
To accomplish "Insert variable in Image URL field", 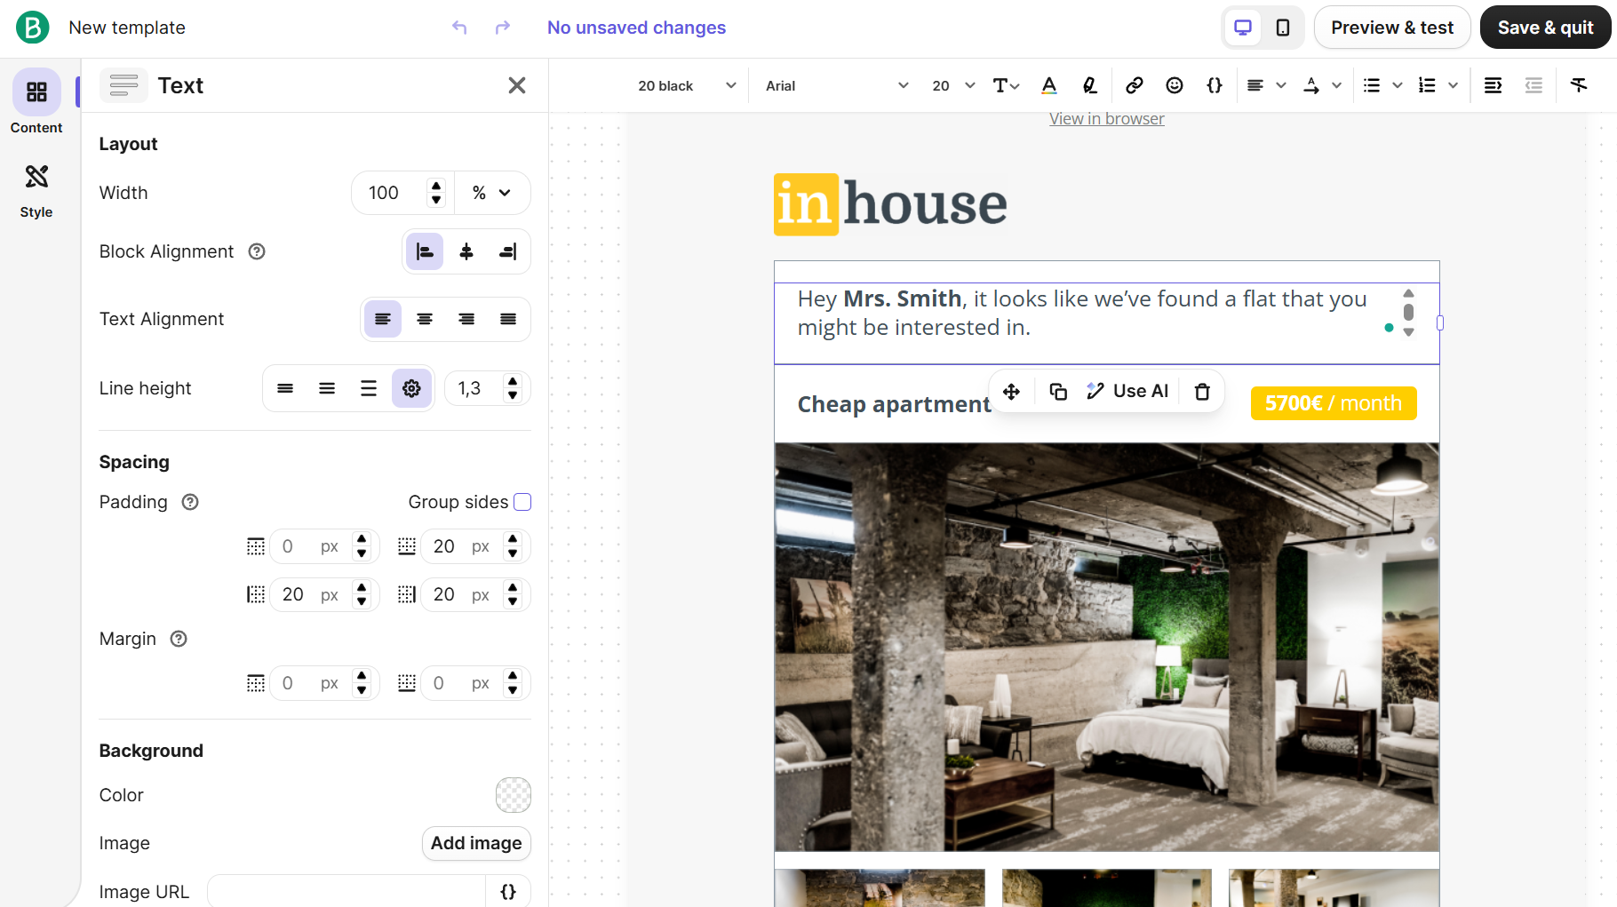I will [x=508, y=892].
